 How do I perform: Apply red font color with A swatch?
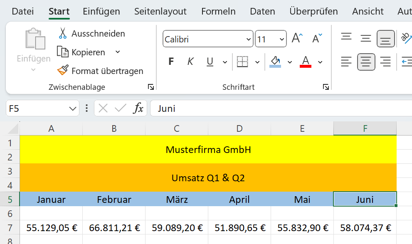(x=306, y=62)
